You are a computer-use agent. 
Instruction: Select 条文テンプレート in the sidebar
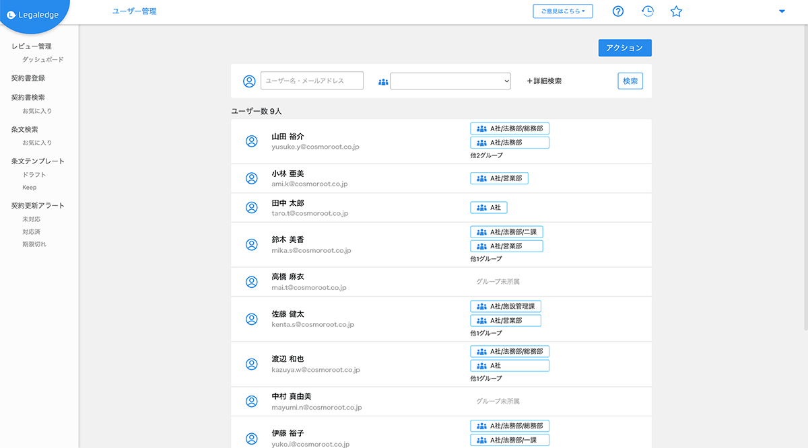point(38,161)
